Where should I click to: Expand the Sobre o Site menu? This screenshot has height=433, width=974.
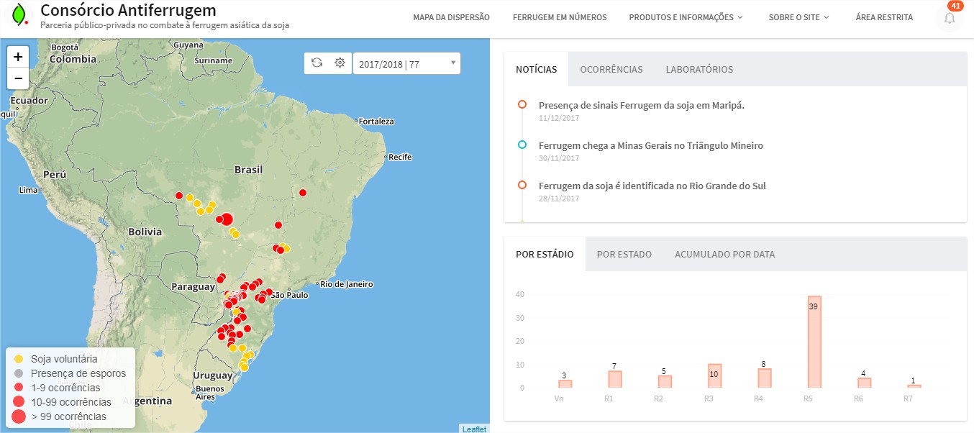pyautogui.click(x=798, y=17)
